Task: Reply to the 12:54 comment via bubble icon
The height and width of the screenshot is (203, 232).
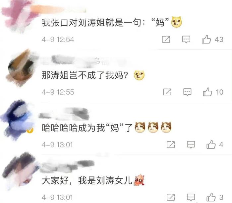Action: [x=186, y=40]
